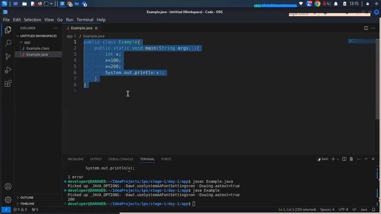The image size is (381, 214).
Task: Open the network tray indicator
Action: (301, 4)
